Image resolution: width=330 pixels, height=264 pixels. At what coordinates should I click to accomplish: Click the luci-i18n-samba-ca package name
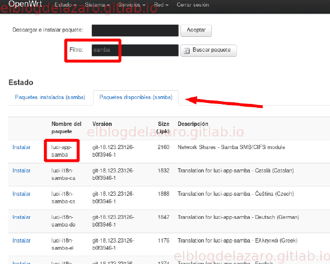coord(63,174)
